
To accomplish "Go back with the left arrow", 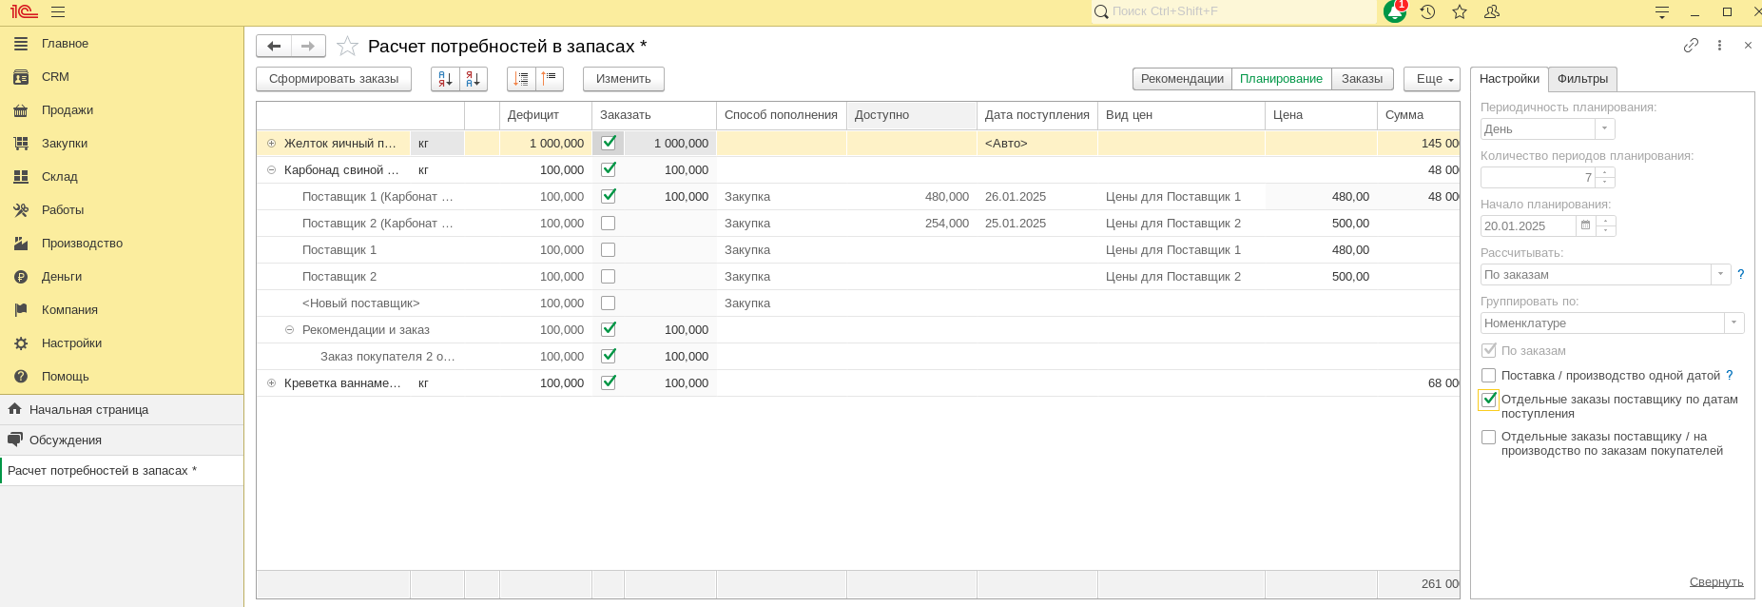I will 274,46.
